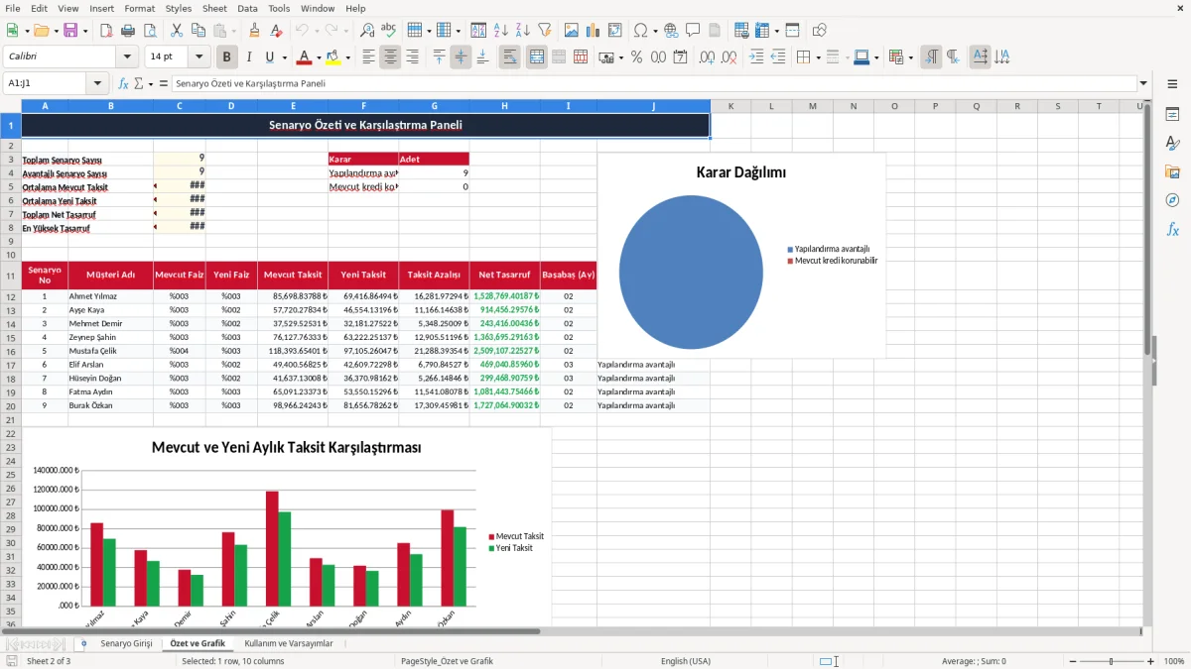
Task: Click zoom out minus button
Action: pyautogui.click(x=1072, y=661)
